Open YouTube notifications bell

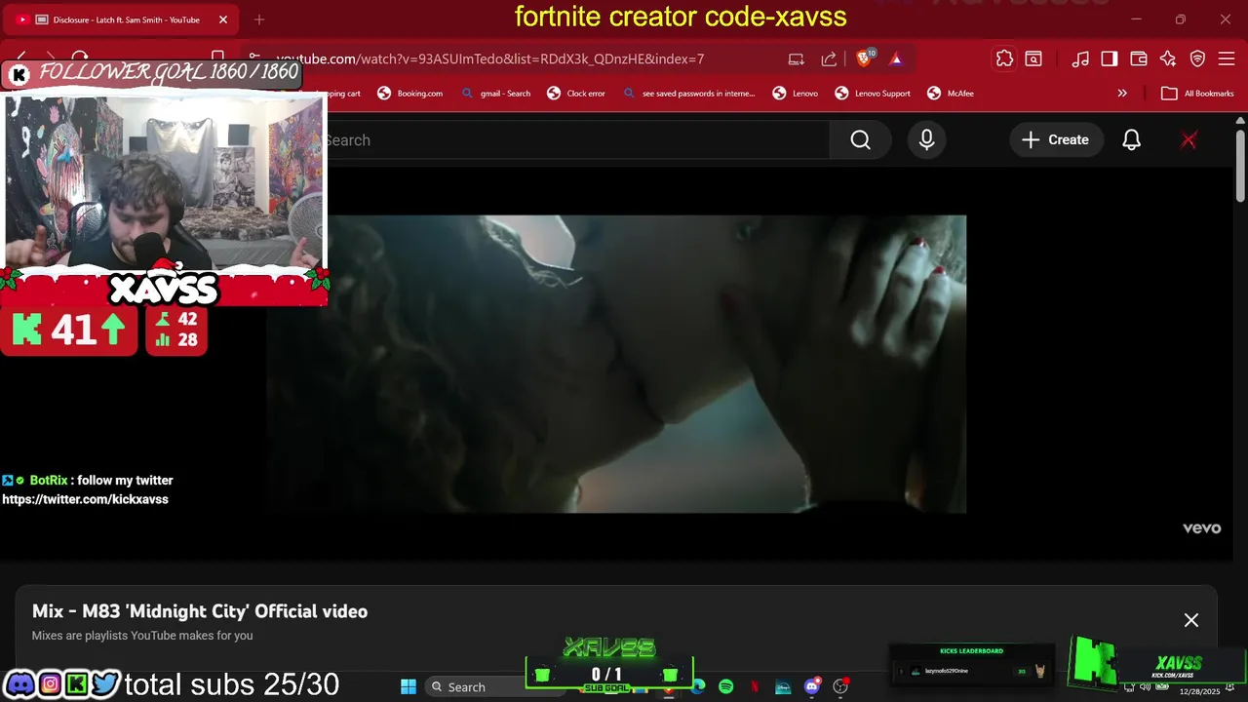(x=1131, y=140)
